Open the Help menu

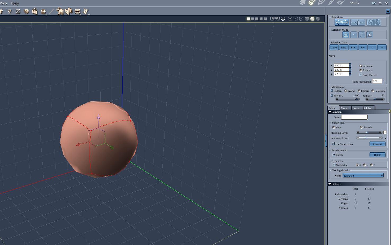pyautogui.click(x=15, y=3)
